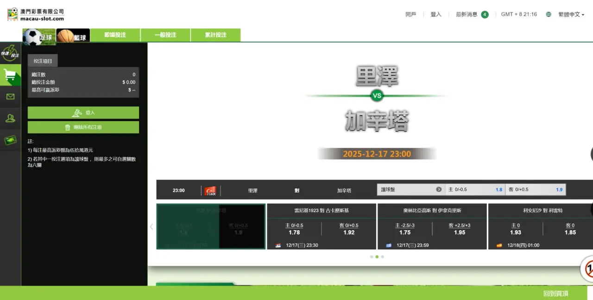Screen dimensions: 593x300
Task: Open the 利安尼沙 對 利雲特 match title
Action: coord(543,210)
